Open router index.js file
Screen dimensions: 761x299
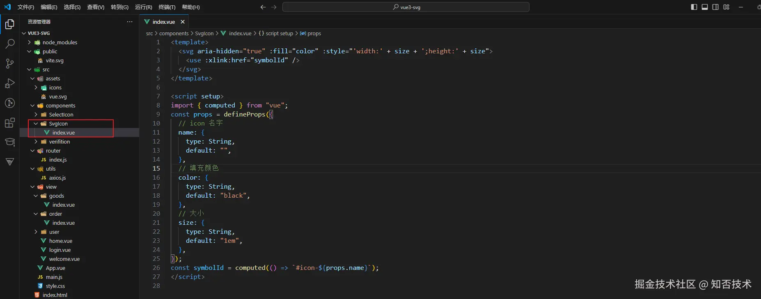click(x=80, y=160)
